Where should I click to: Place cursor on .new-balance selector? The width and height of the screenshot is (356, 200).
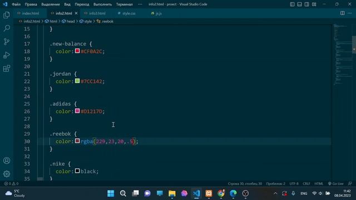(x=68, y=44)
